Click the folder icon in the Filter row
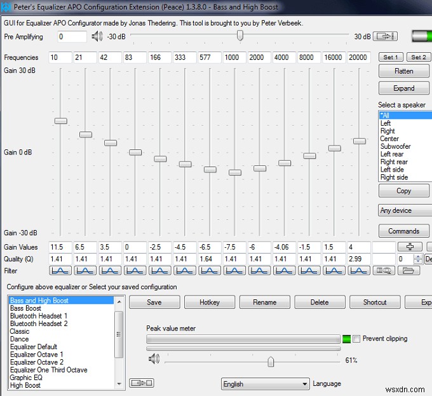This screenshot has width=432, height=396. (x=409, y=271)
